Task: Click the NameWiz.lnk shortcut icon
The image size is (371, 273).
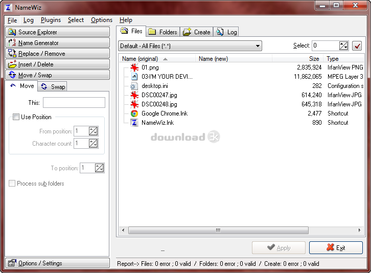Action: (134, 123)
